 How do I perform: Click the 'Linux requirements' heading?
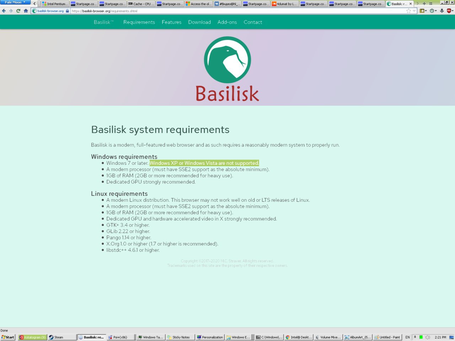(119, 194)
